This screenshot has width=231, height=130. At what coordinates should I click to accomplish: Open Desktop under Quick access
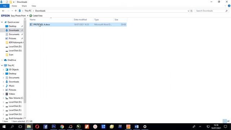click(13, 26)
